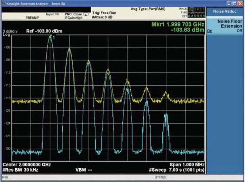Click the Avg Type: Pwr(RMS) label

tap(148, 9)
